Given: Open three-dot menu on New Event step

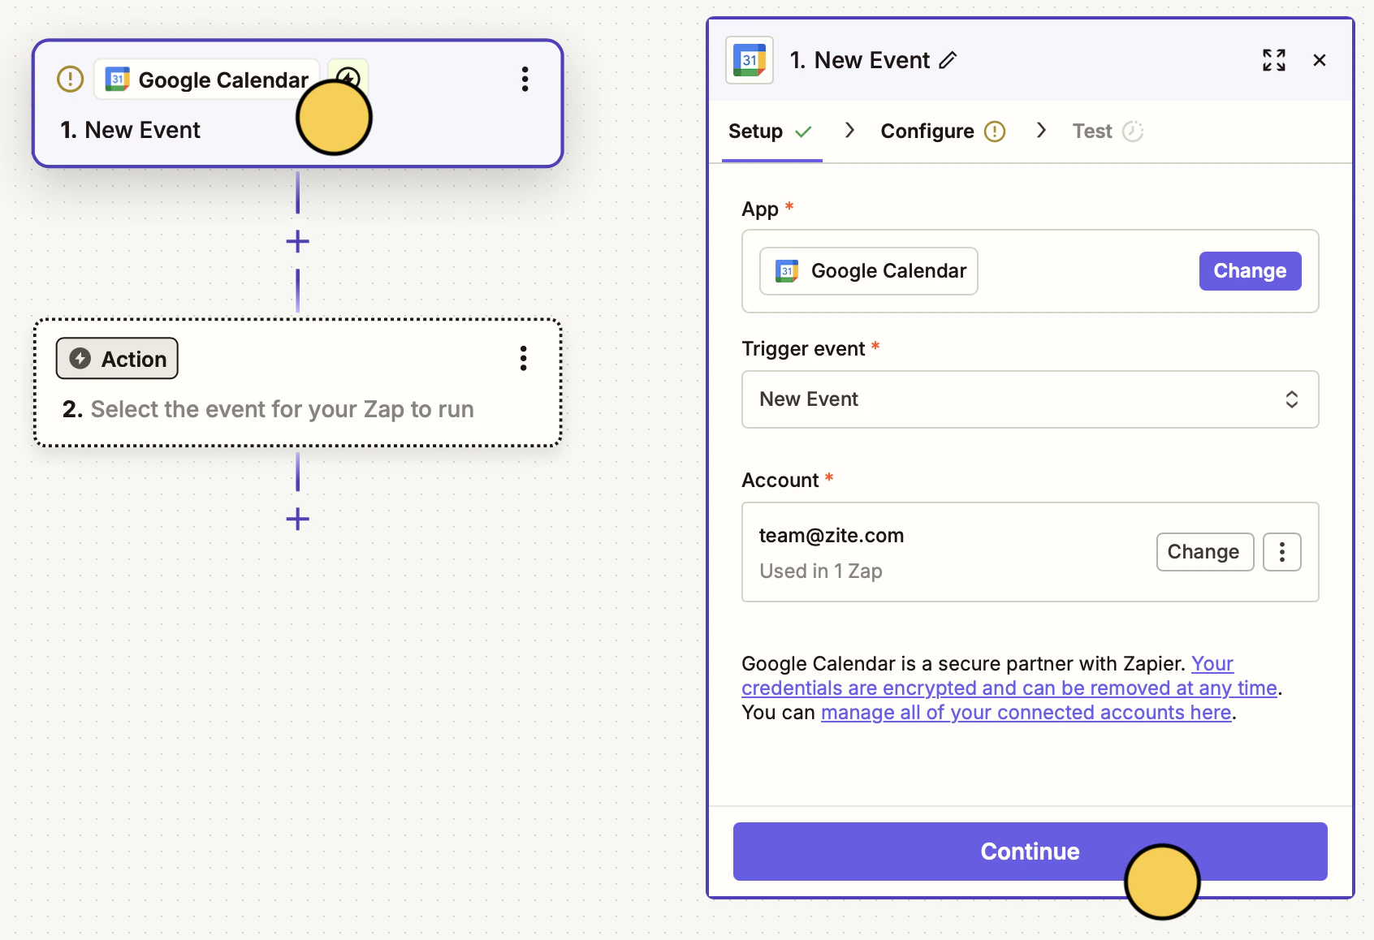Looking at the screenshot, I should point(525,80).
